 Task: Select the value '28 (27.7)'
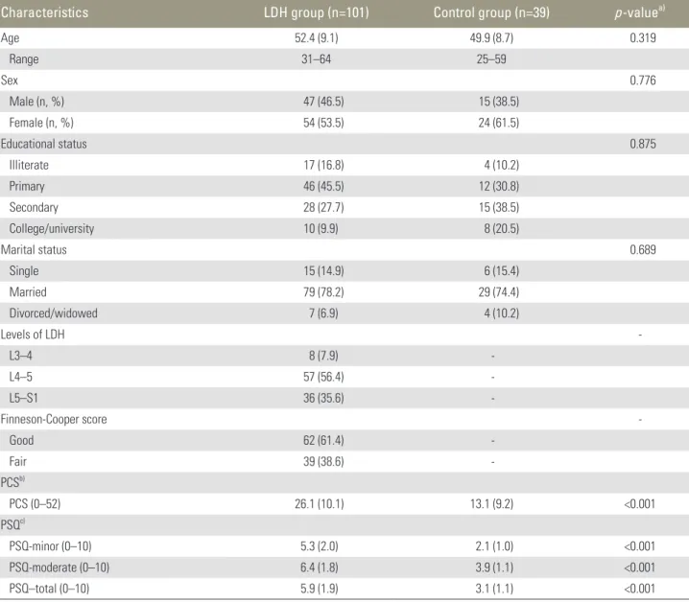(323, 207)
